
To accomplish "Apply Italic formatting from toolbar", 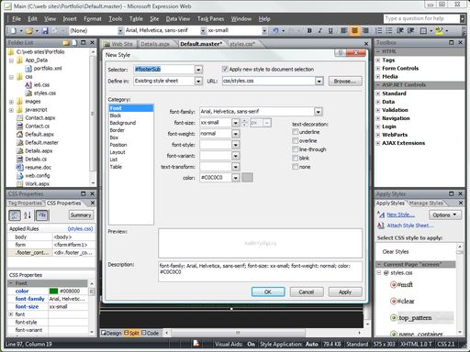I will click(x=320, y=30).
